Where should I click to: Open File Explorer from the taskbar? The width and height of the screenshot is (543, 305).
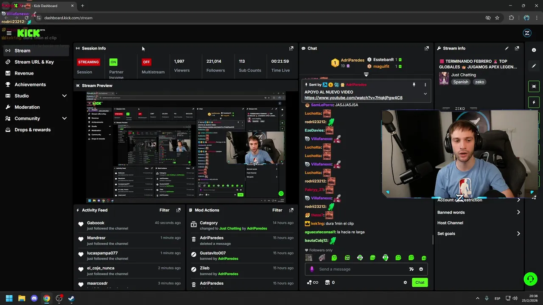22,298
